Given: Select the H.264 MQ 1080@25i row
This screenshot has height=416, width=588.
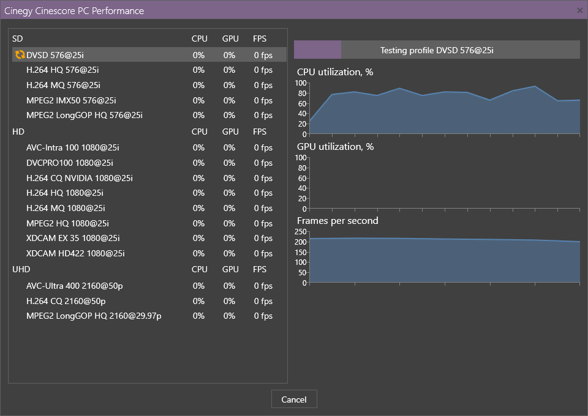Looking at the screenshot, I should click(x=149, y=208).
